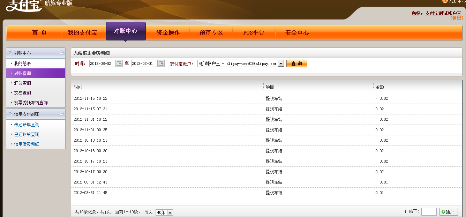Sort by the 金额 column header
The width and height of the screenshot is (466, 217).
[x=379, y=87]
